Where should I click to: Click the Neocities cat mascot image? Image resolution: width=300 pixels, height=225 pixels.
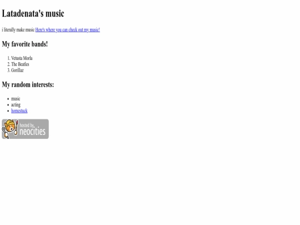[8, 128]
